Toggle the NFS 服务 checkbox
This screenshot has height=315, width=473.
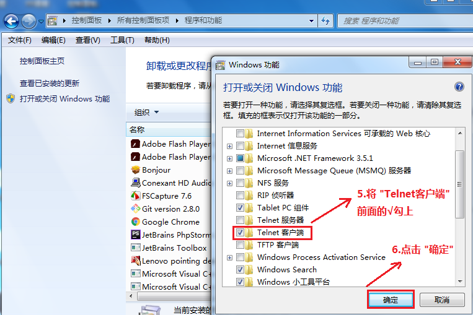click(240, 183)
